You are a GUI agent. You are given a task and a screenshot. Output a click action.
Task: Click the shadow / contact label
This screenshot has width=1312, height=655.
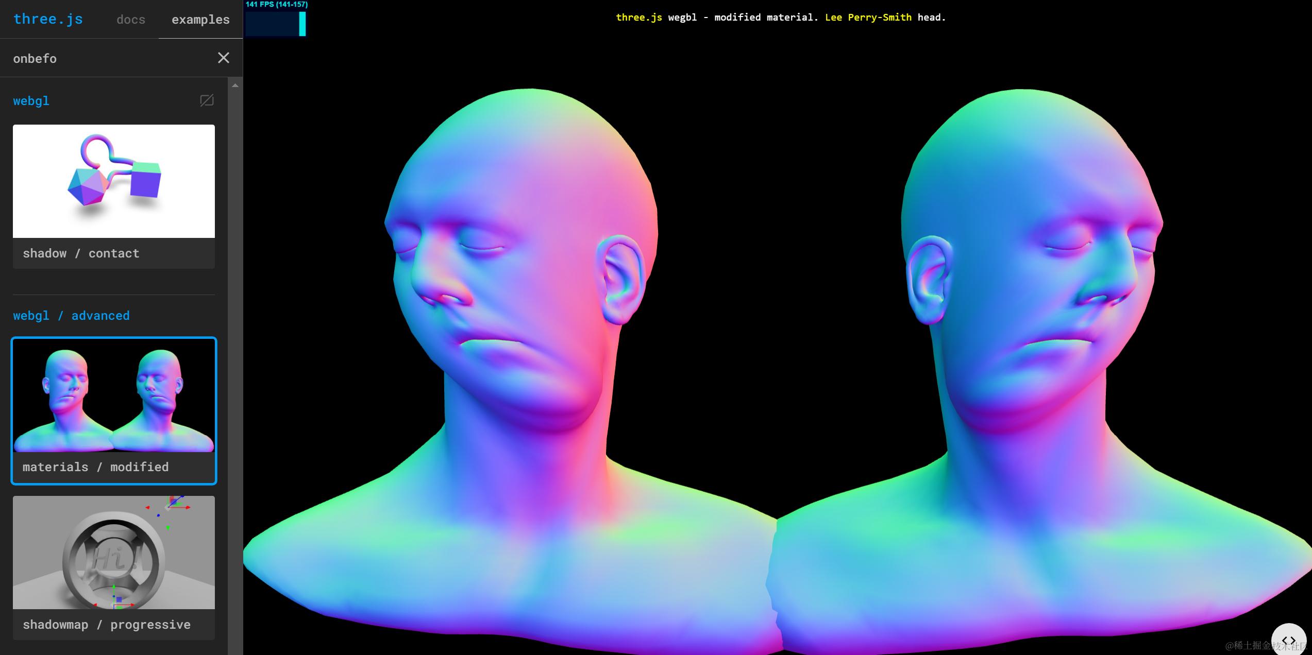tap(81, 253)
